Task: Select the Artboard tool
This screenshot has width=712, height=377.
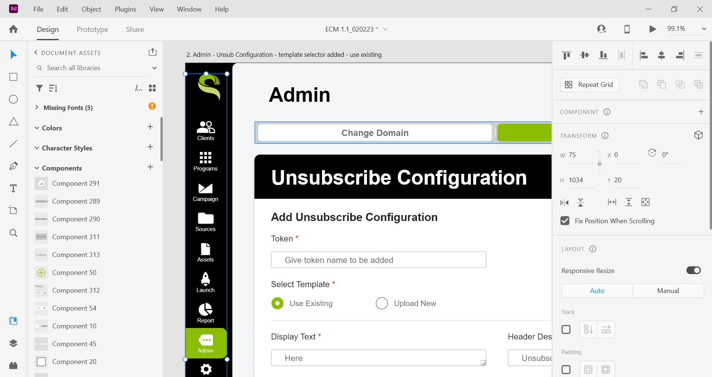Action: click(x=13, y=210)
